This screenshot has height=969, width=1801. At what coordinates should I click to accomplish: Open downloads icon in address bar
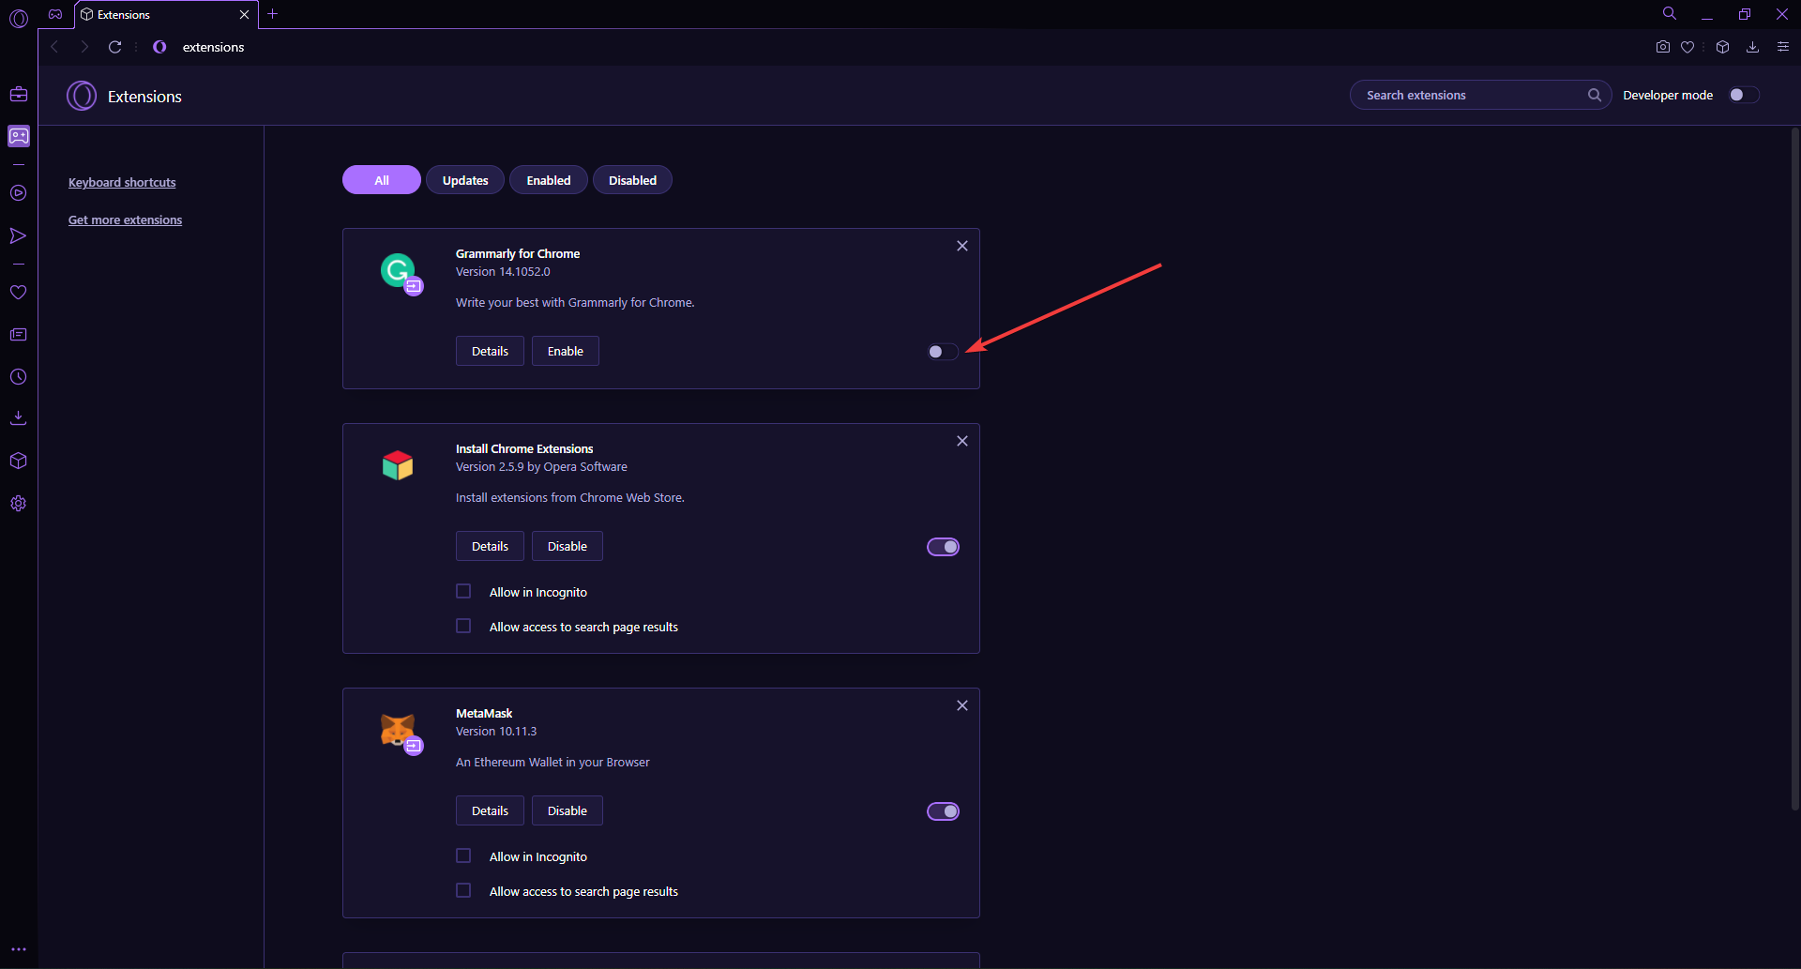click(x=1752, y=47)
